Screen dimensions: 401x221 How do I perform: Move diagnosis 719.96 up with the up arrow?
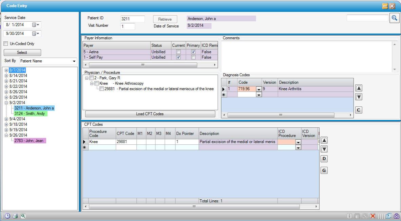pyautogui.click(x=358, y=87)
